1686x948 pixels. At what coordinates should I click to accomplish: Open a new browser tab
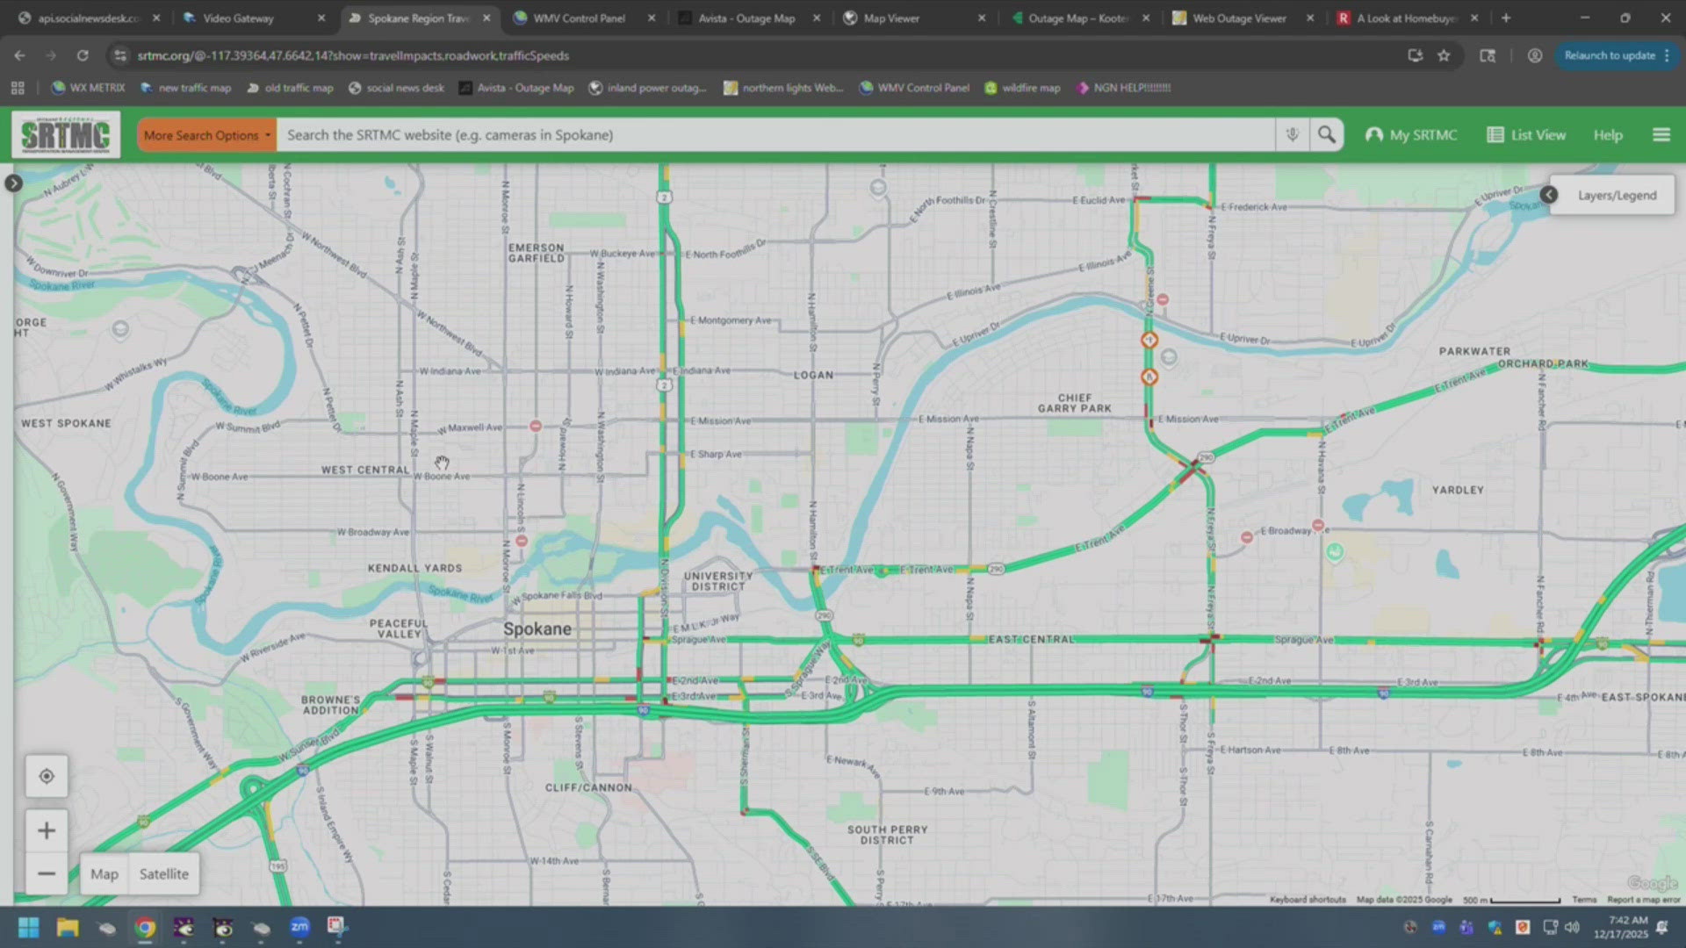pos(1506,18)
